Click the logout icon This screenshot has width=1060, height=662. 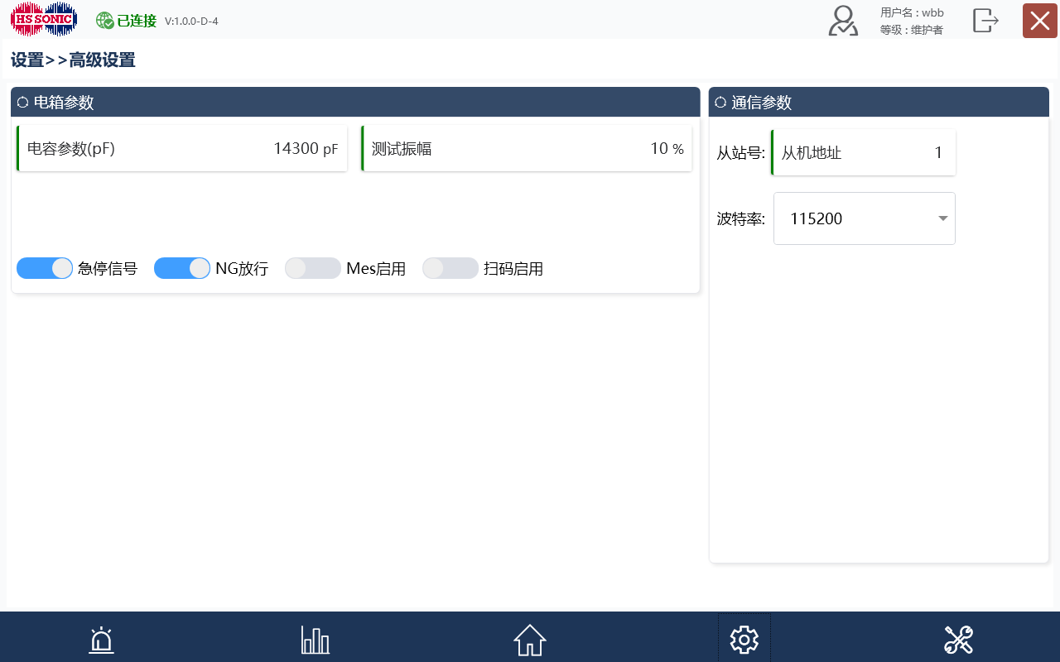(985, 21)
